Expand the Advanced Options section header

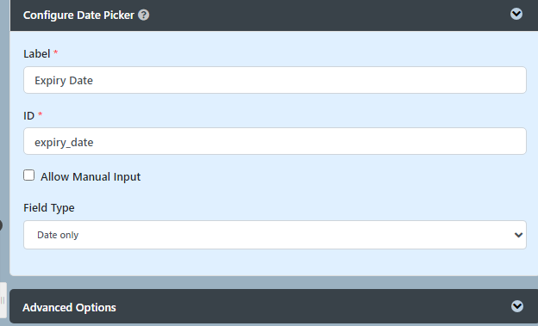273,306
